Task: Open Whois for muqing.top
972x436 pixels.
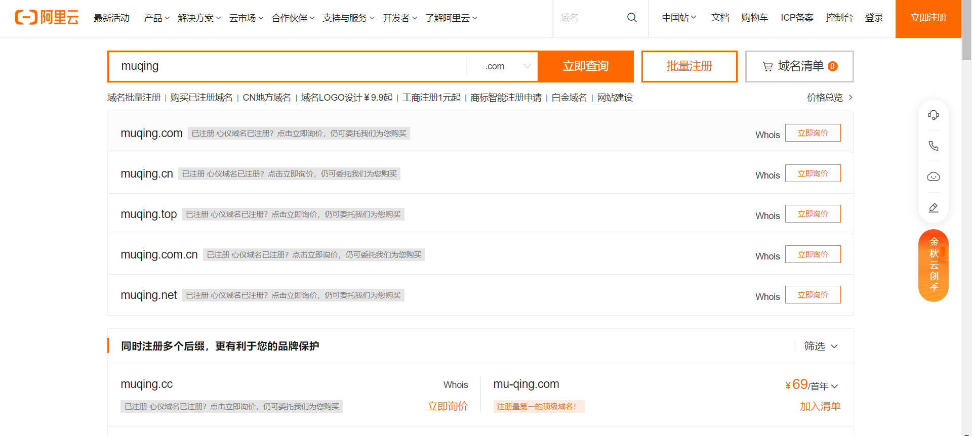Action: pyautogui.click(x=767, y=216)
